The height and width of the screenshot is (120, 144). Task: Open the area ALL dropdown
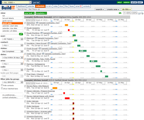12,64
